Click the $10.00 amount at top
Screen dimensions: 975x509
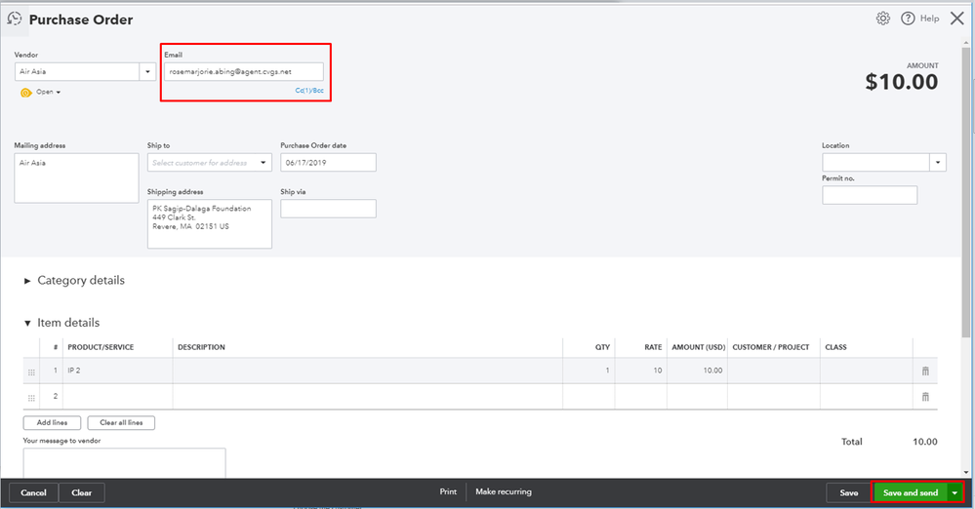pos(902,82)
